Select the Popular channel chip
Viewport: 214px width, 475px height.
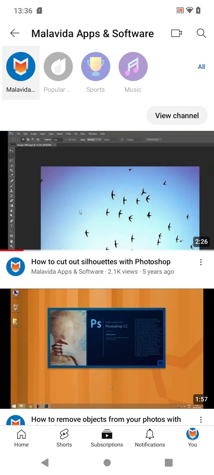click(58, 73)
